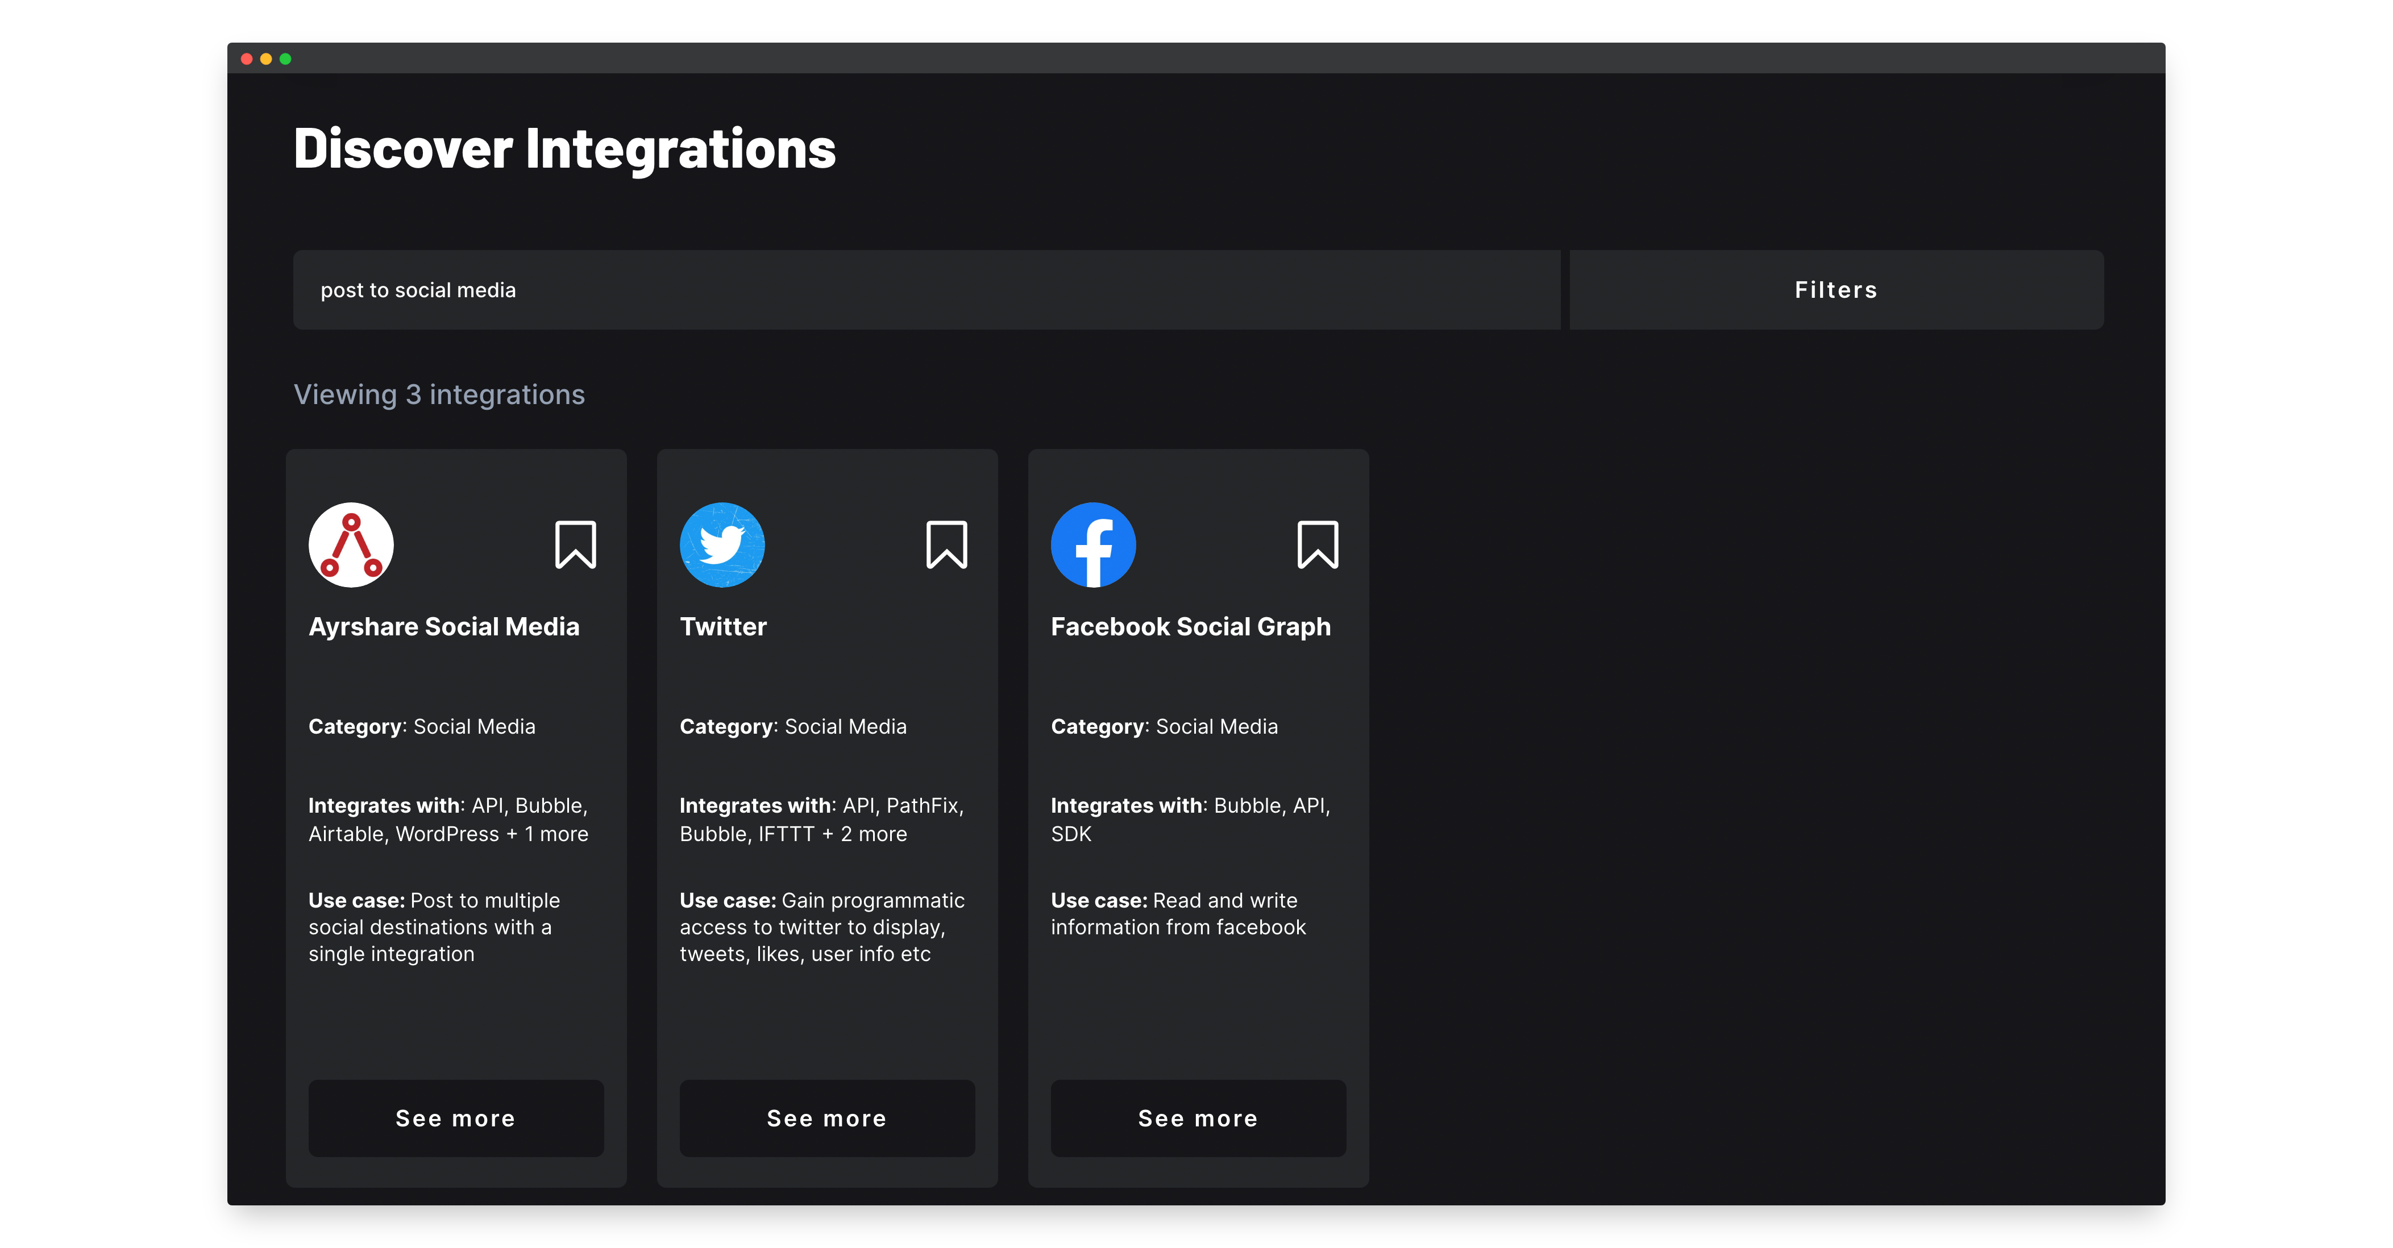Click Ayrshare's 'Integrates with' list text
The image size is (2393, 1248).
[x=448, y=820]
